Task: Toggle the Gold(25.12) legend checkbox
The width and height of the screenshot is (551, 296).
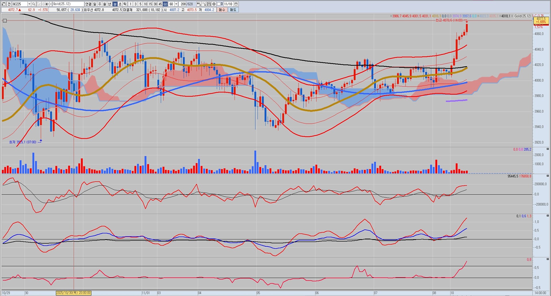Action: [x=512, y=16]
